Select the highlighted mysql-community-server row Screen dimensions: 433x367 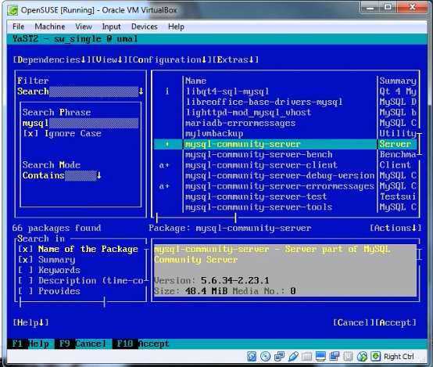point(285,144)
